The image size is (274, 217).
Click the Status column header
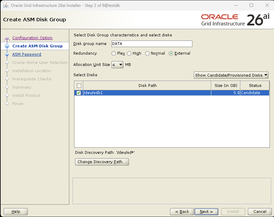255,85
